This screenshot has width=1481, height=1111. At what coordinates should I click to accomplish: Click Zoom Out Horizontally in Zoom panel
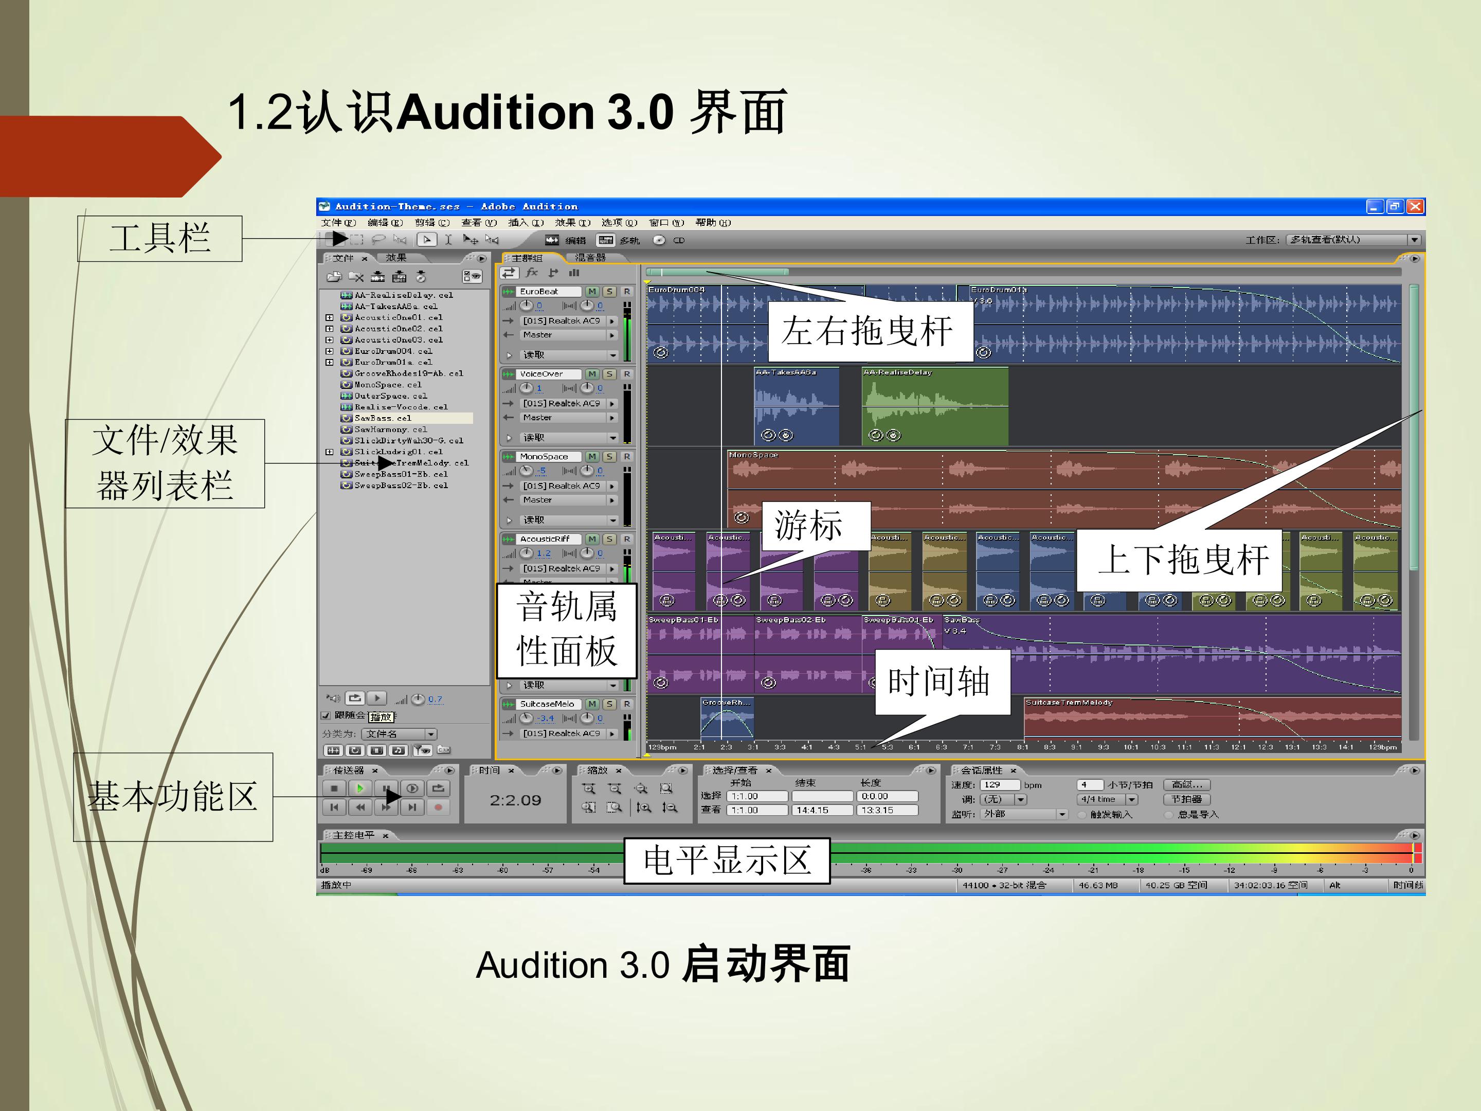(615, 788)
